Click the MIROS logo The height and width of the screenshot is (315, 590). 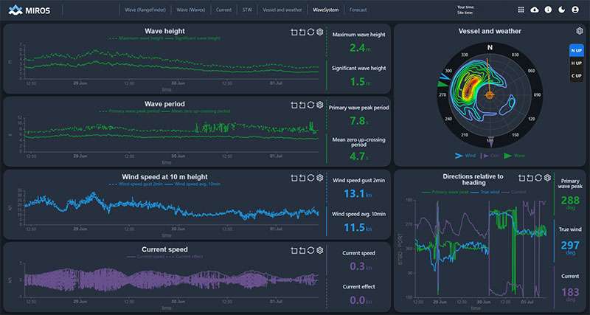click(x=29, y=10)
